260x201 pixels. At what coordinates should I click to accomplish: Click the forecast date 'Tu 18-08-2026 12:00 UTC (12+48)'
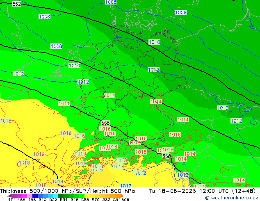coord(202,191)
